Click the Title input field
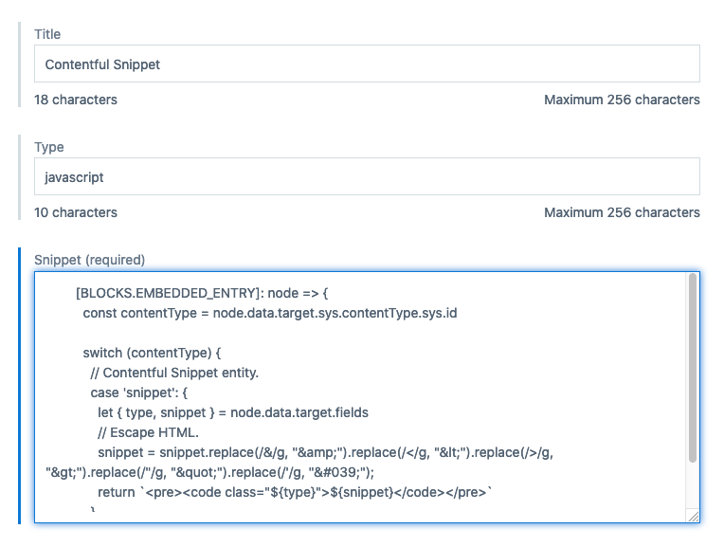The image size is (724, 547). coord(367,64)
